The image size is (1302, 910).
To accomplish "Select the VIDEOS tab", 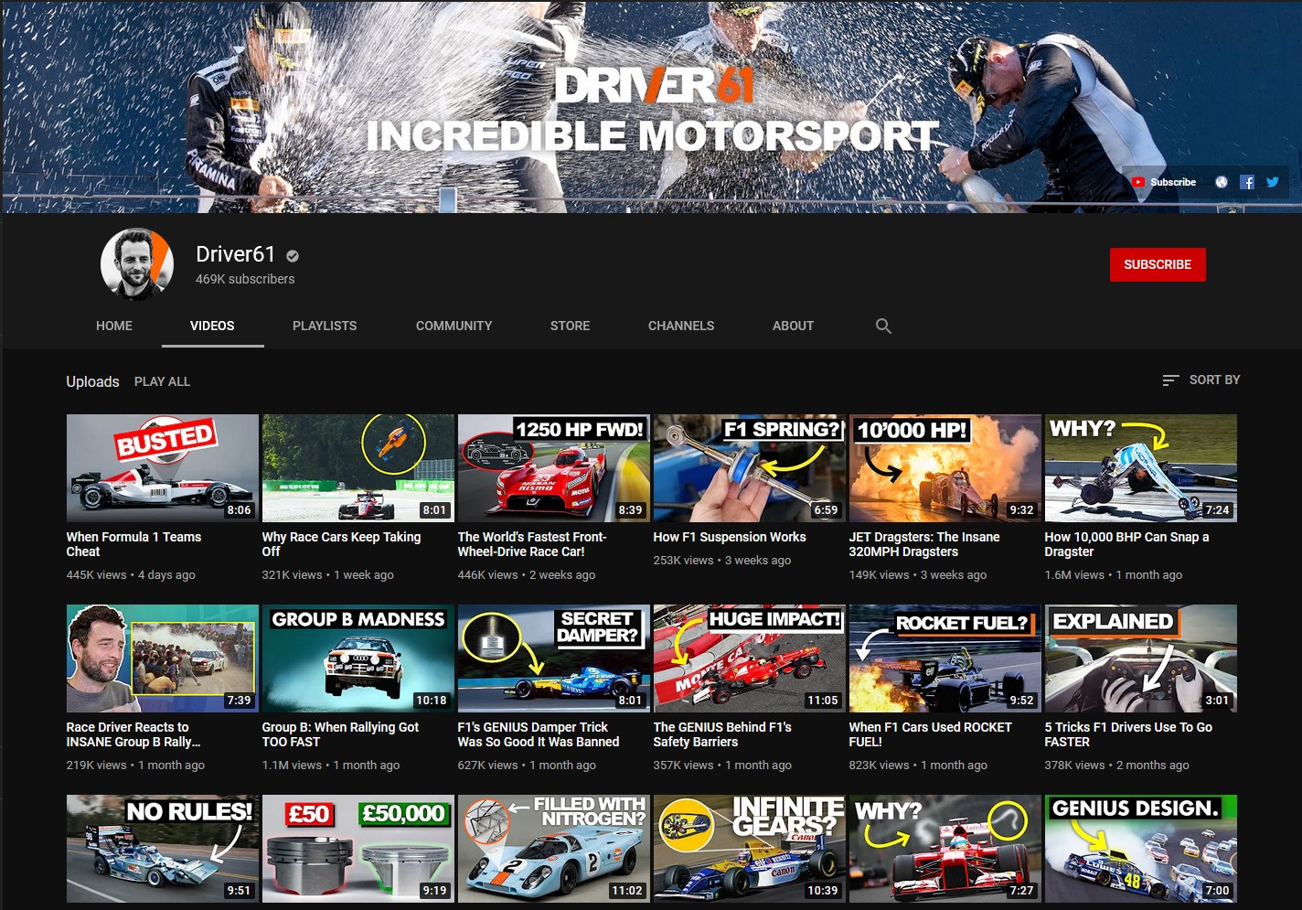I will click(212, 326).
